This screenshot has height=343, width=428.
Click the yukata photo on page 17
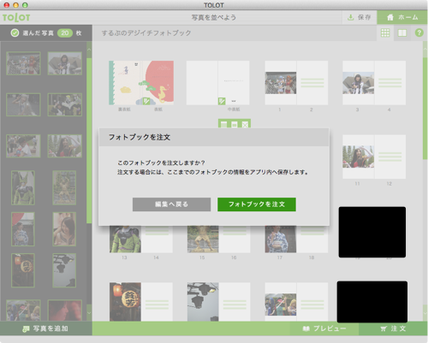click(x=281, y=240)
